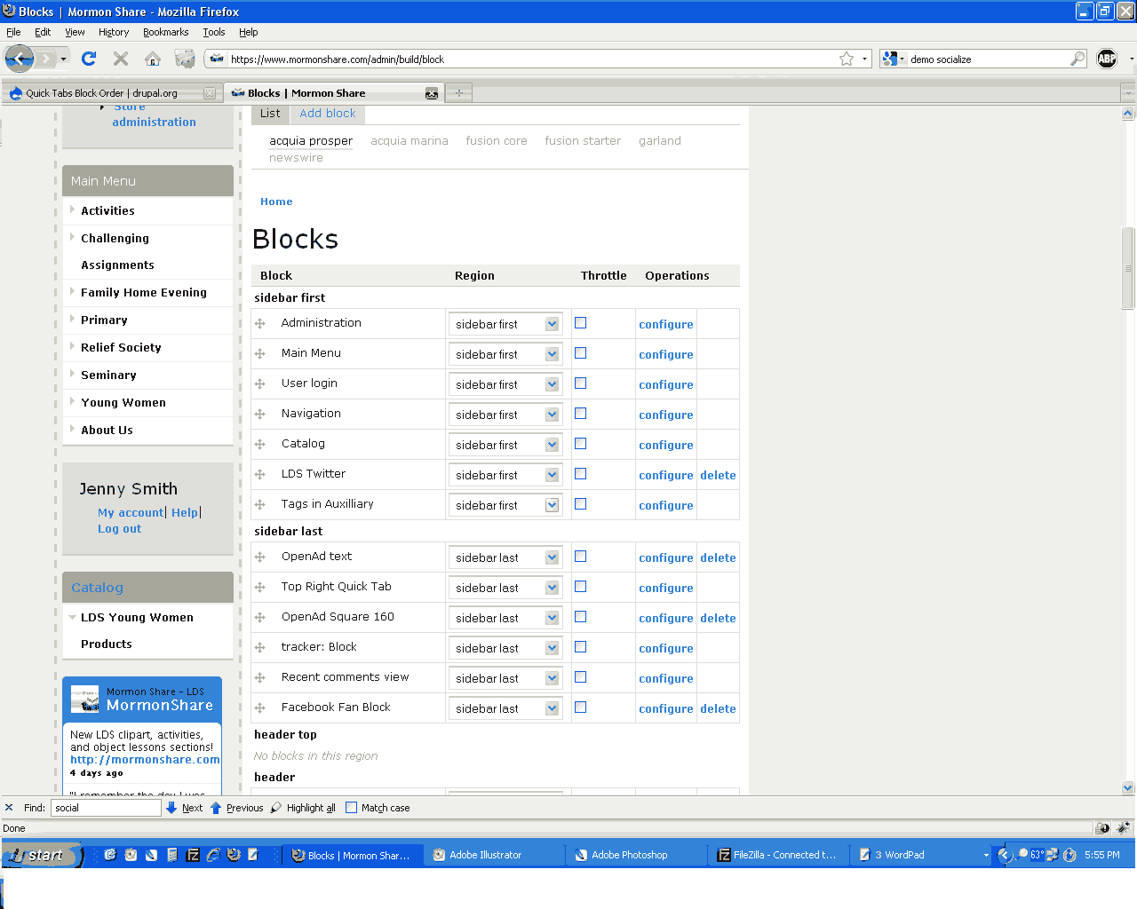The width and height of the screenshot is (1137, 909).
Task: Switch to the Add block tab
Action: [327, 113]
